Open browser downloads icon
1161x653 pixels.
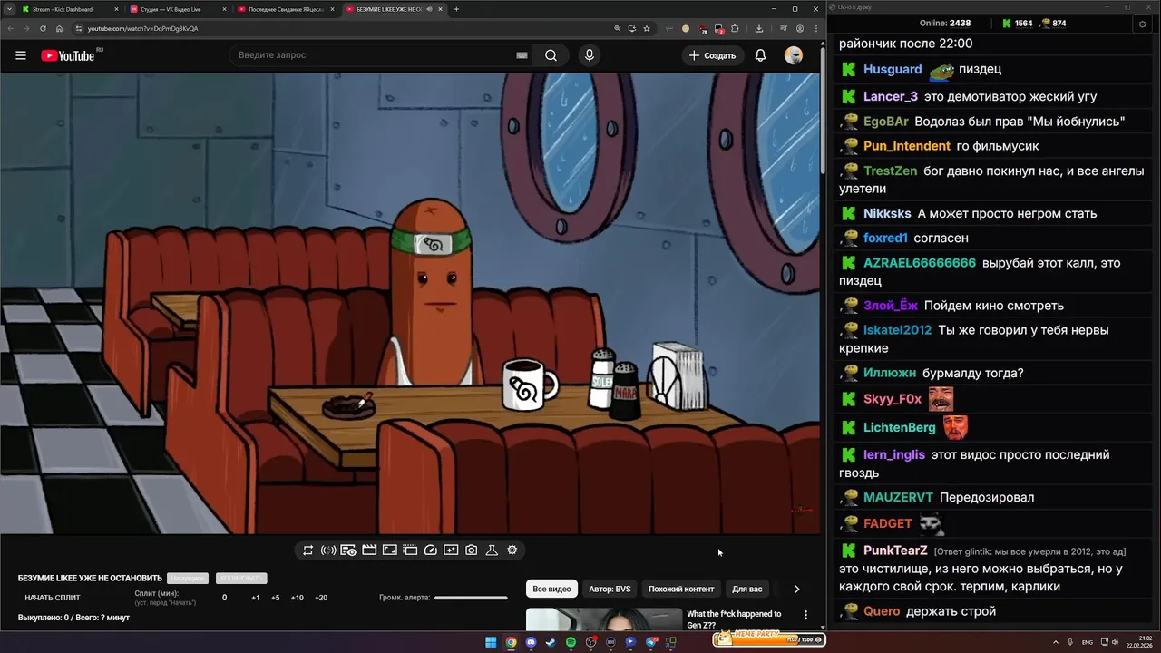[759, 28]
